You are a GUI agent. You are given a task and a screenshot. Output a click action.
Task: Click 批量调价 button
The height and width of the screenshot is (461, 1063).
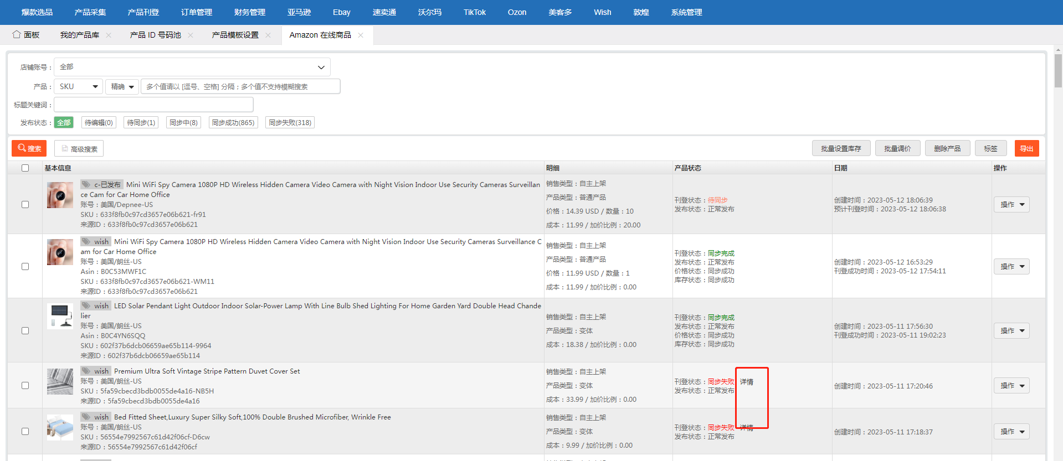coord(898,148)
